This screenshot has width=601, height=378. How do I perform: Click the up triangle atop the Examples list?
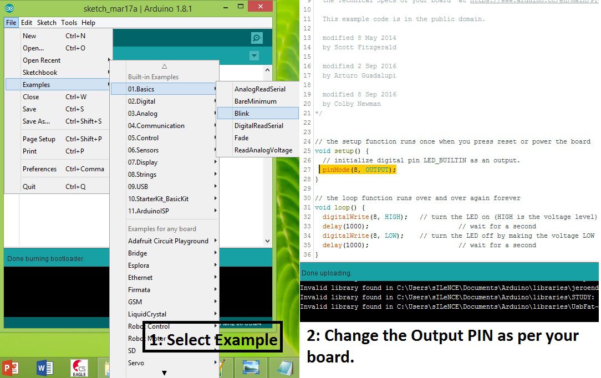pos(165,67)
